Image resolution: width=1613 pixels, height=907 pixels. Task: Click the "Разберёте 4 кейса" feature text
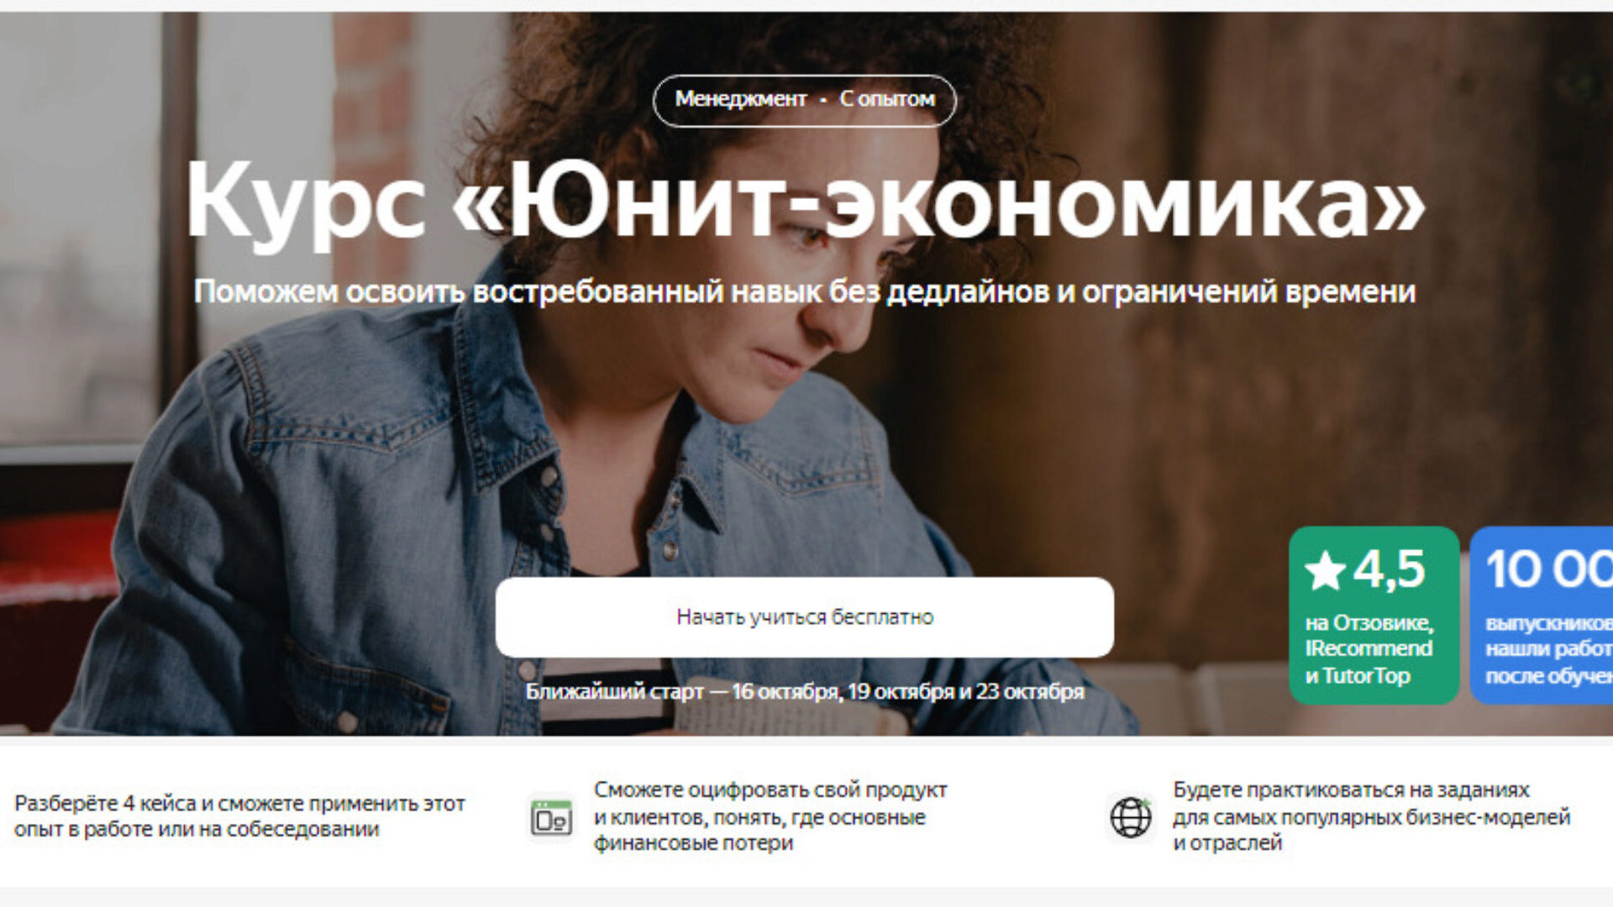(x=239, y=816)
